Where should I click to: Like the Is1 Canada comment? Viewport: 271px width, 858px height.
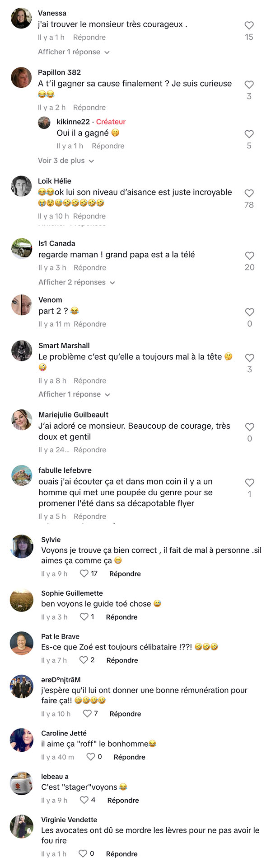point(249,256)
